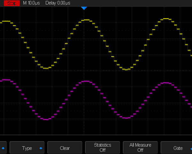Screen dimensions: 192x154
Task: Click the blue trigger position marker at top
Action: click(x=84, y=8)
